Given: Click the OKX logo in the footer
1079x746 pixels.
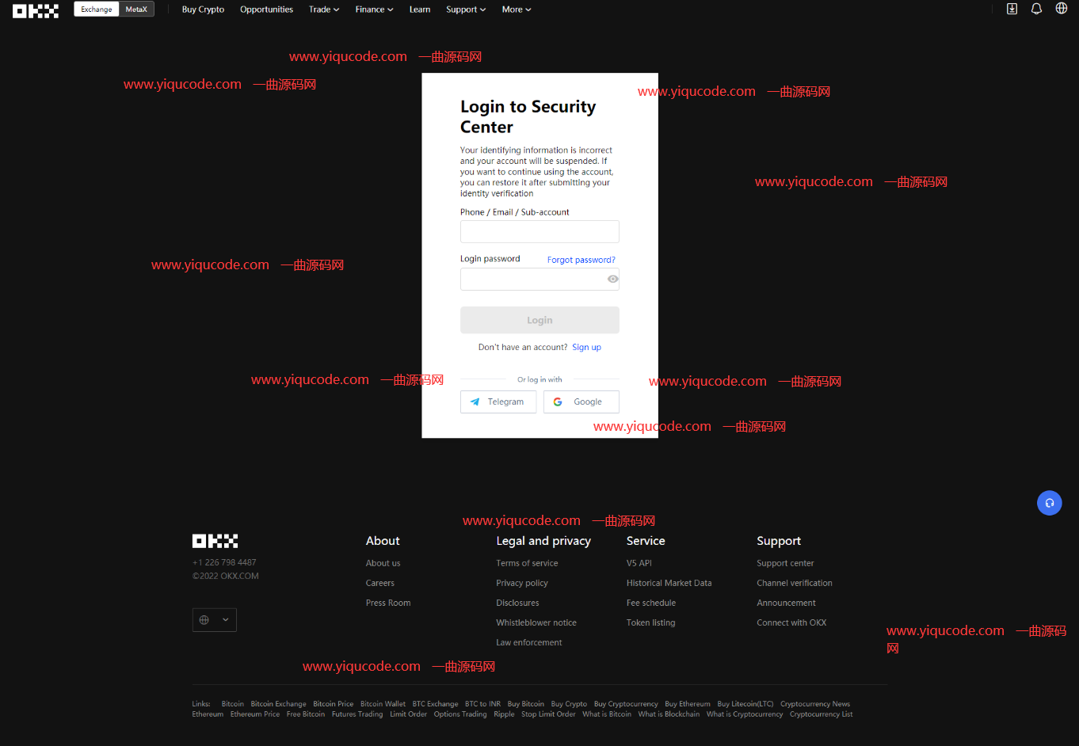Looking at the screenshot, I should click(215, 541).
